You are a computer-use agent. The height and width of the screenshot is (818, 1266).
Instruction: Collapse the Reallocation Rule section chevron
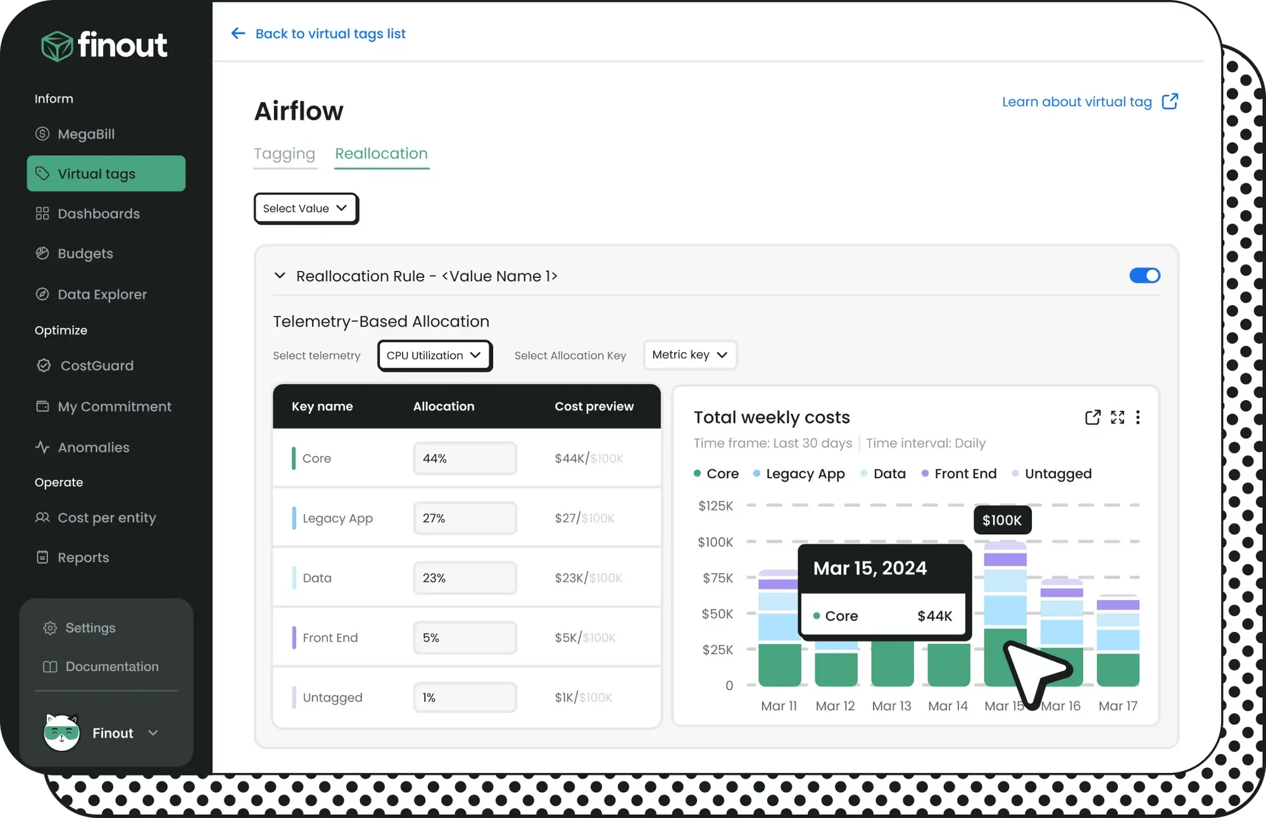pos(280,275)
